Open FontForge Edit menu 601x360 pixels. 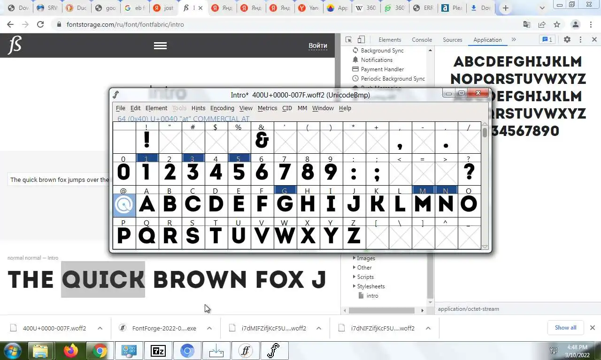click(x=135, y=108)
